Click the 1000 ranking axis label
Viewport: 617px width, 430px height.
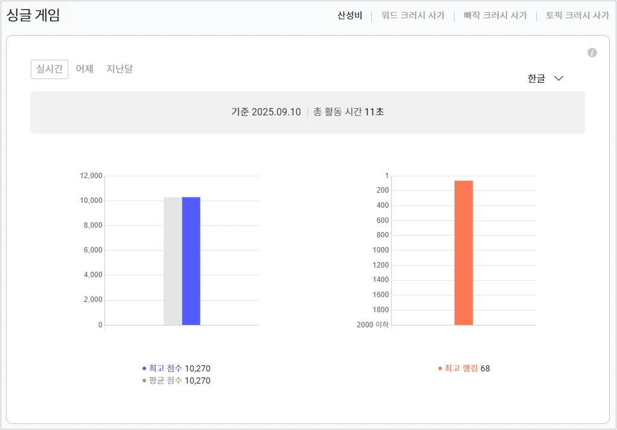click(380, 250)
